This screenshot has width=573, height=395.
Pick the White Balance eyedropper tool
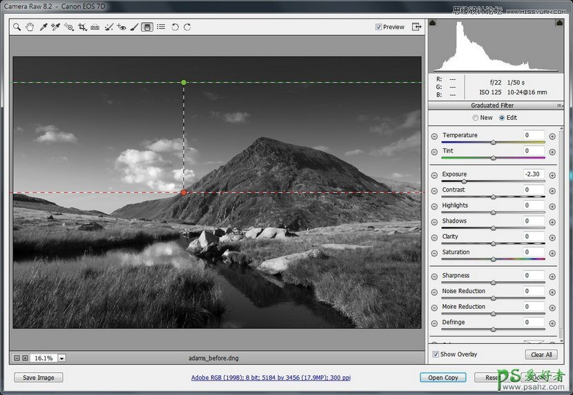pyautogui.click(x=43, y=27)
